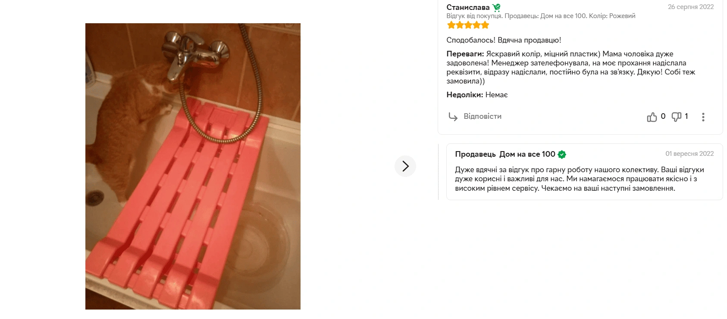This screenshot has height=319, width=727.
Task: Go to the next review photo
Action: tap(405, 166)
